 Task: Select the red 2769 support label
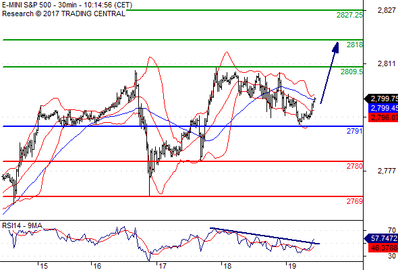pyautogui.click(x=355, y=201)
